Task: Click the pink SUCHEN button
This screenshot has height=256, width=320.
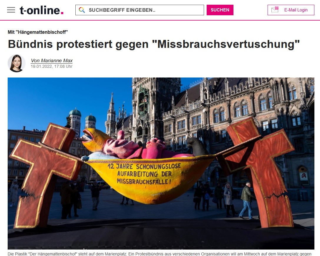Action: (x=220, y=10)
